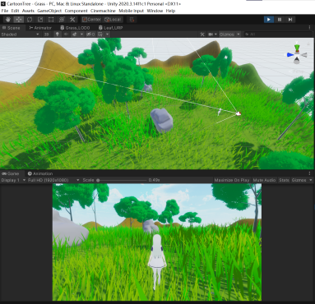Open the custom editor tools icon
The height and width of the screenshot is (304, 315).
72,20
